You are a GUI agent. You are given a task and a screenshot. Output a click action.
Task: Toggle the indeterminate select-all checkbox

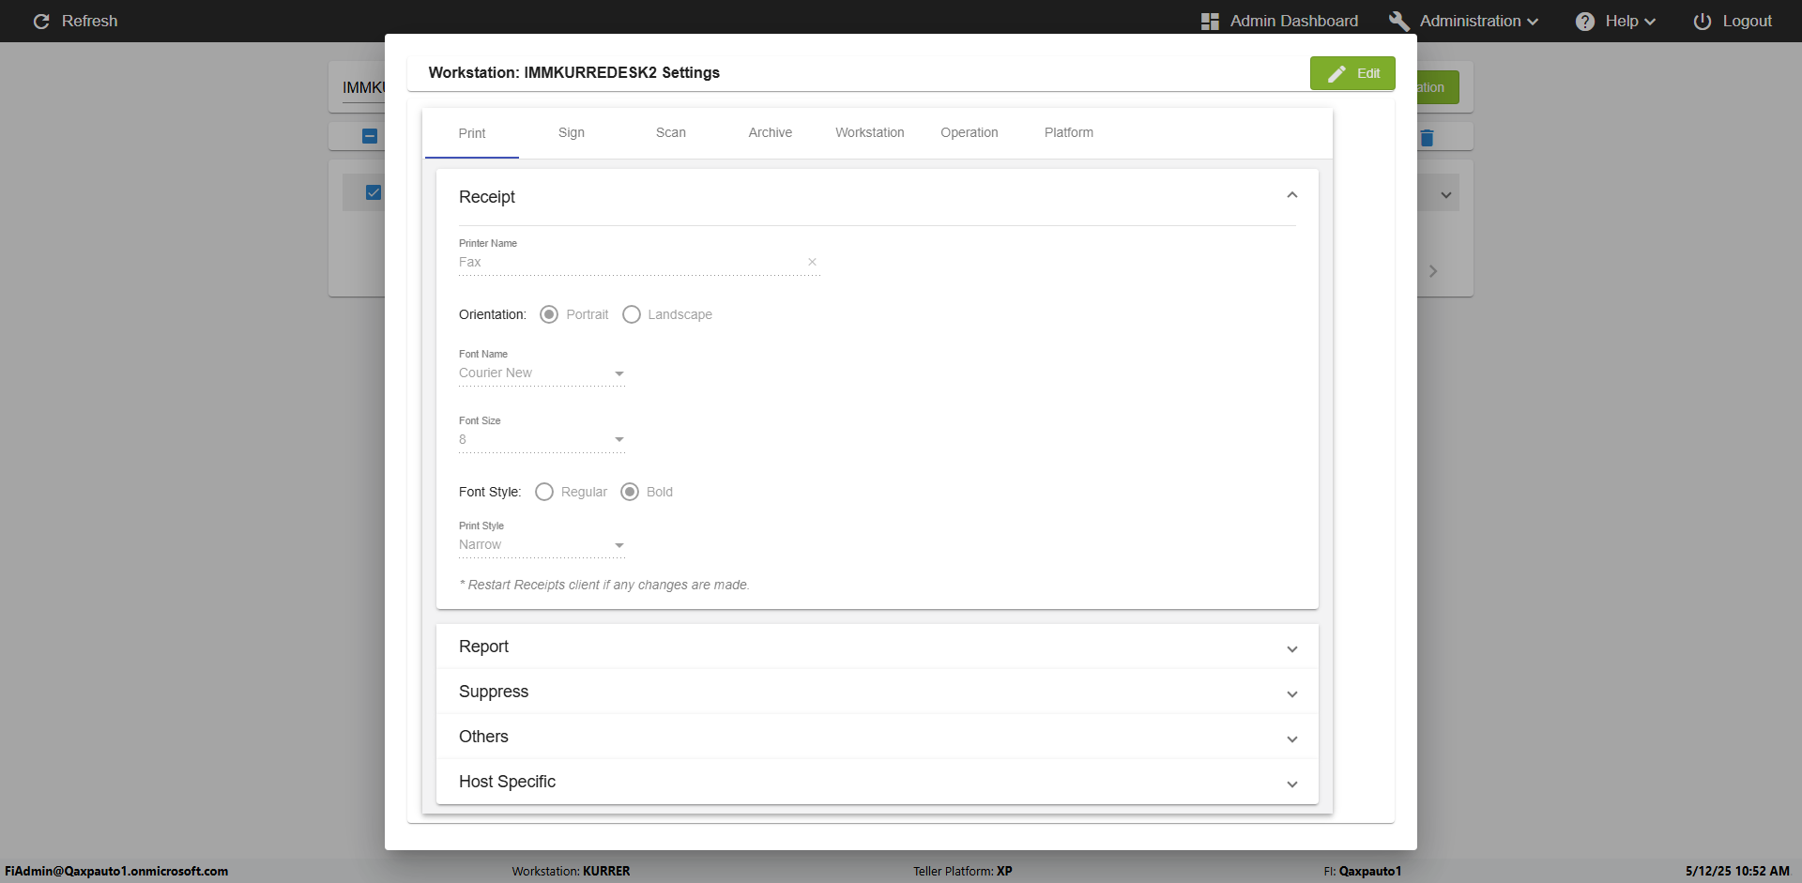(x=370, y=136)
